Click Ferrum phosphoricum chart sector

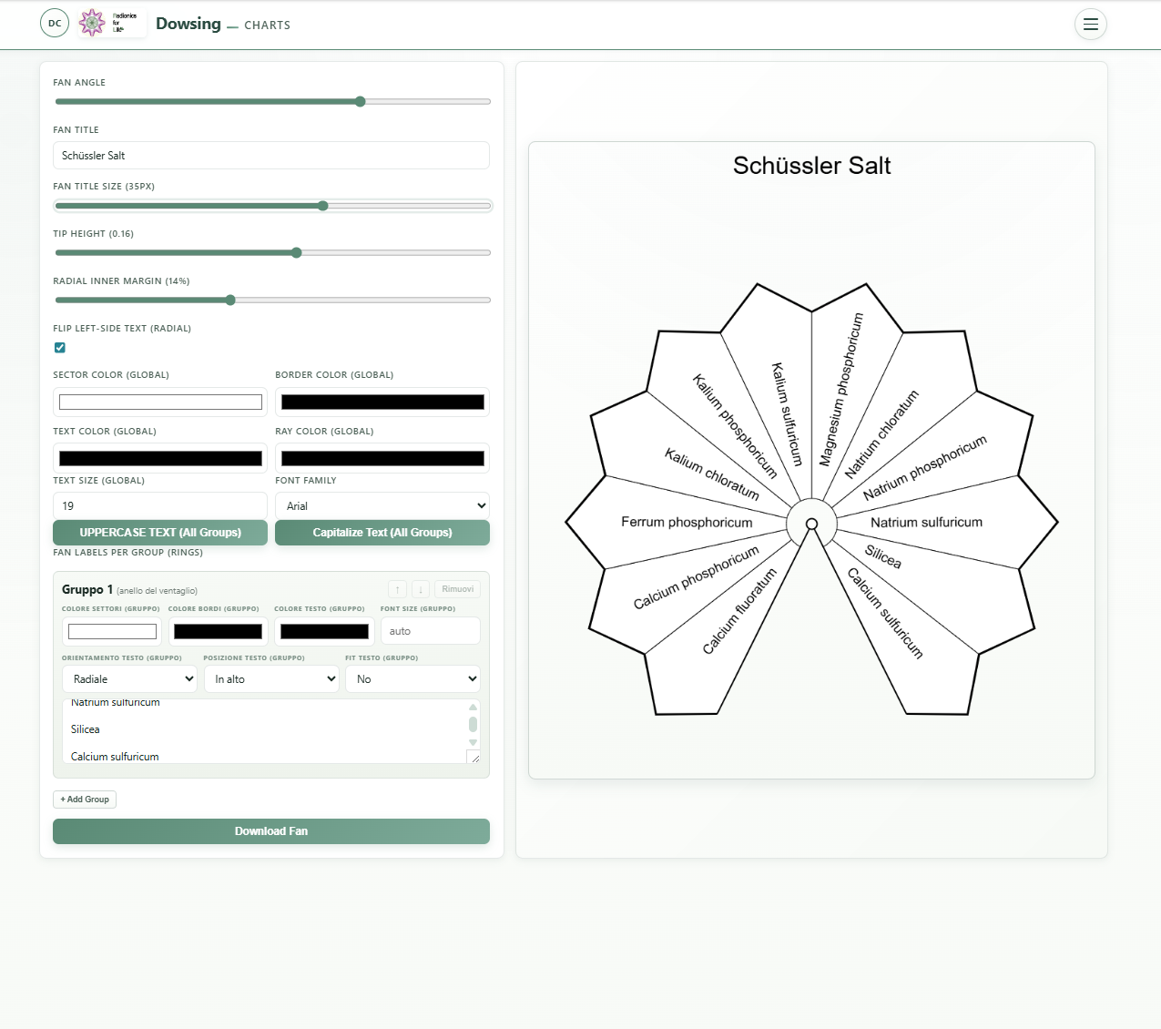[x=687, y=523]
